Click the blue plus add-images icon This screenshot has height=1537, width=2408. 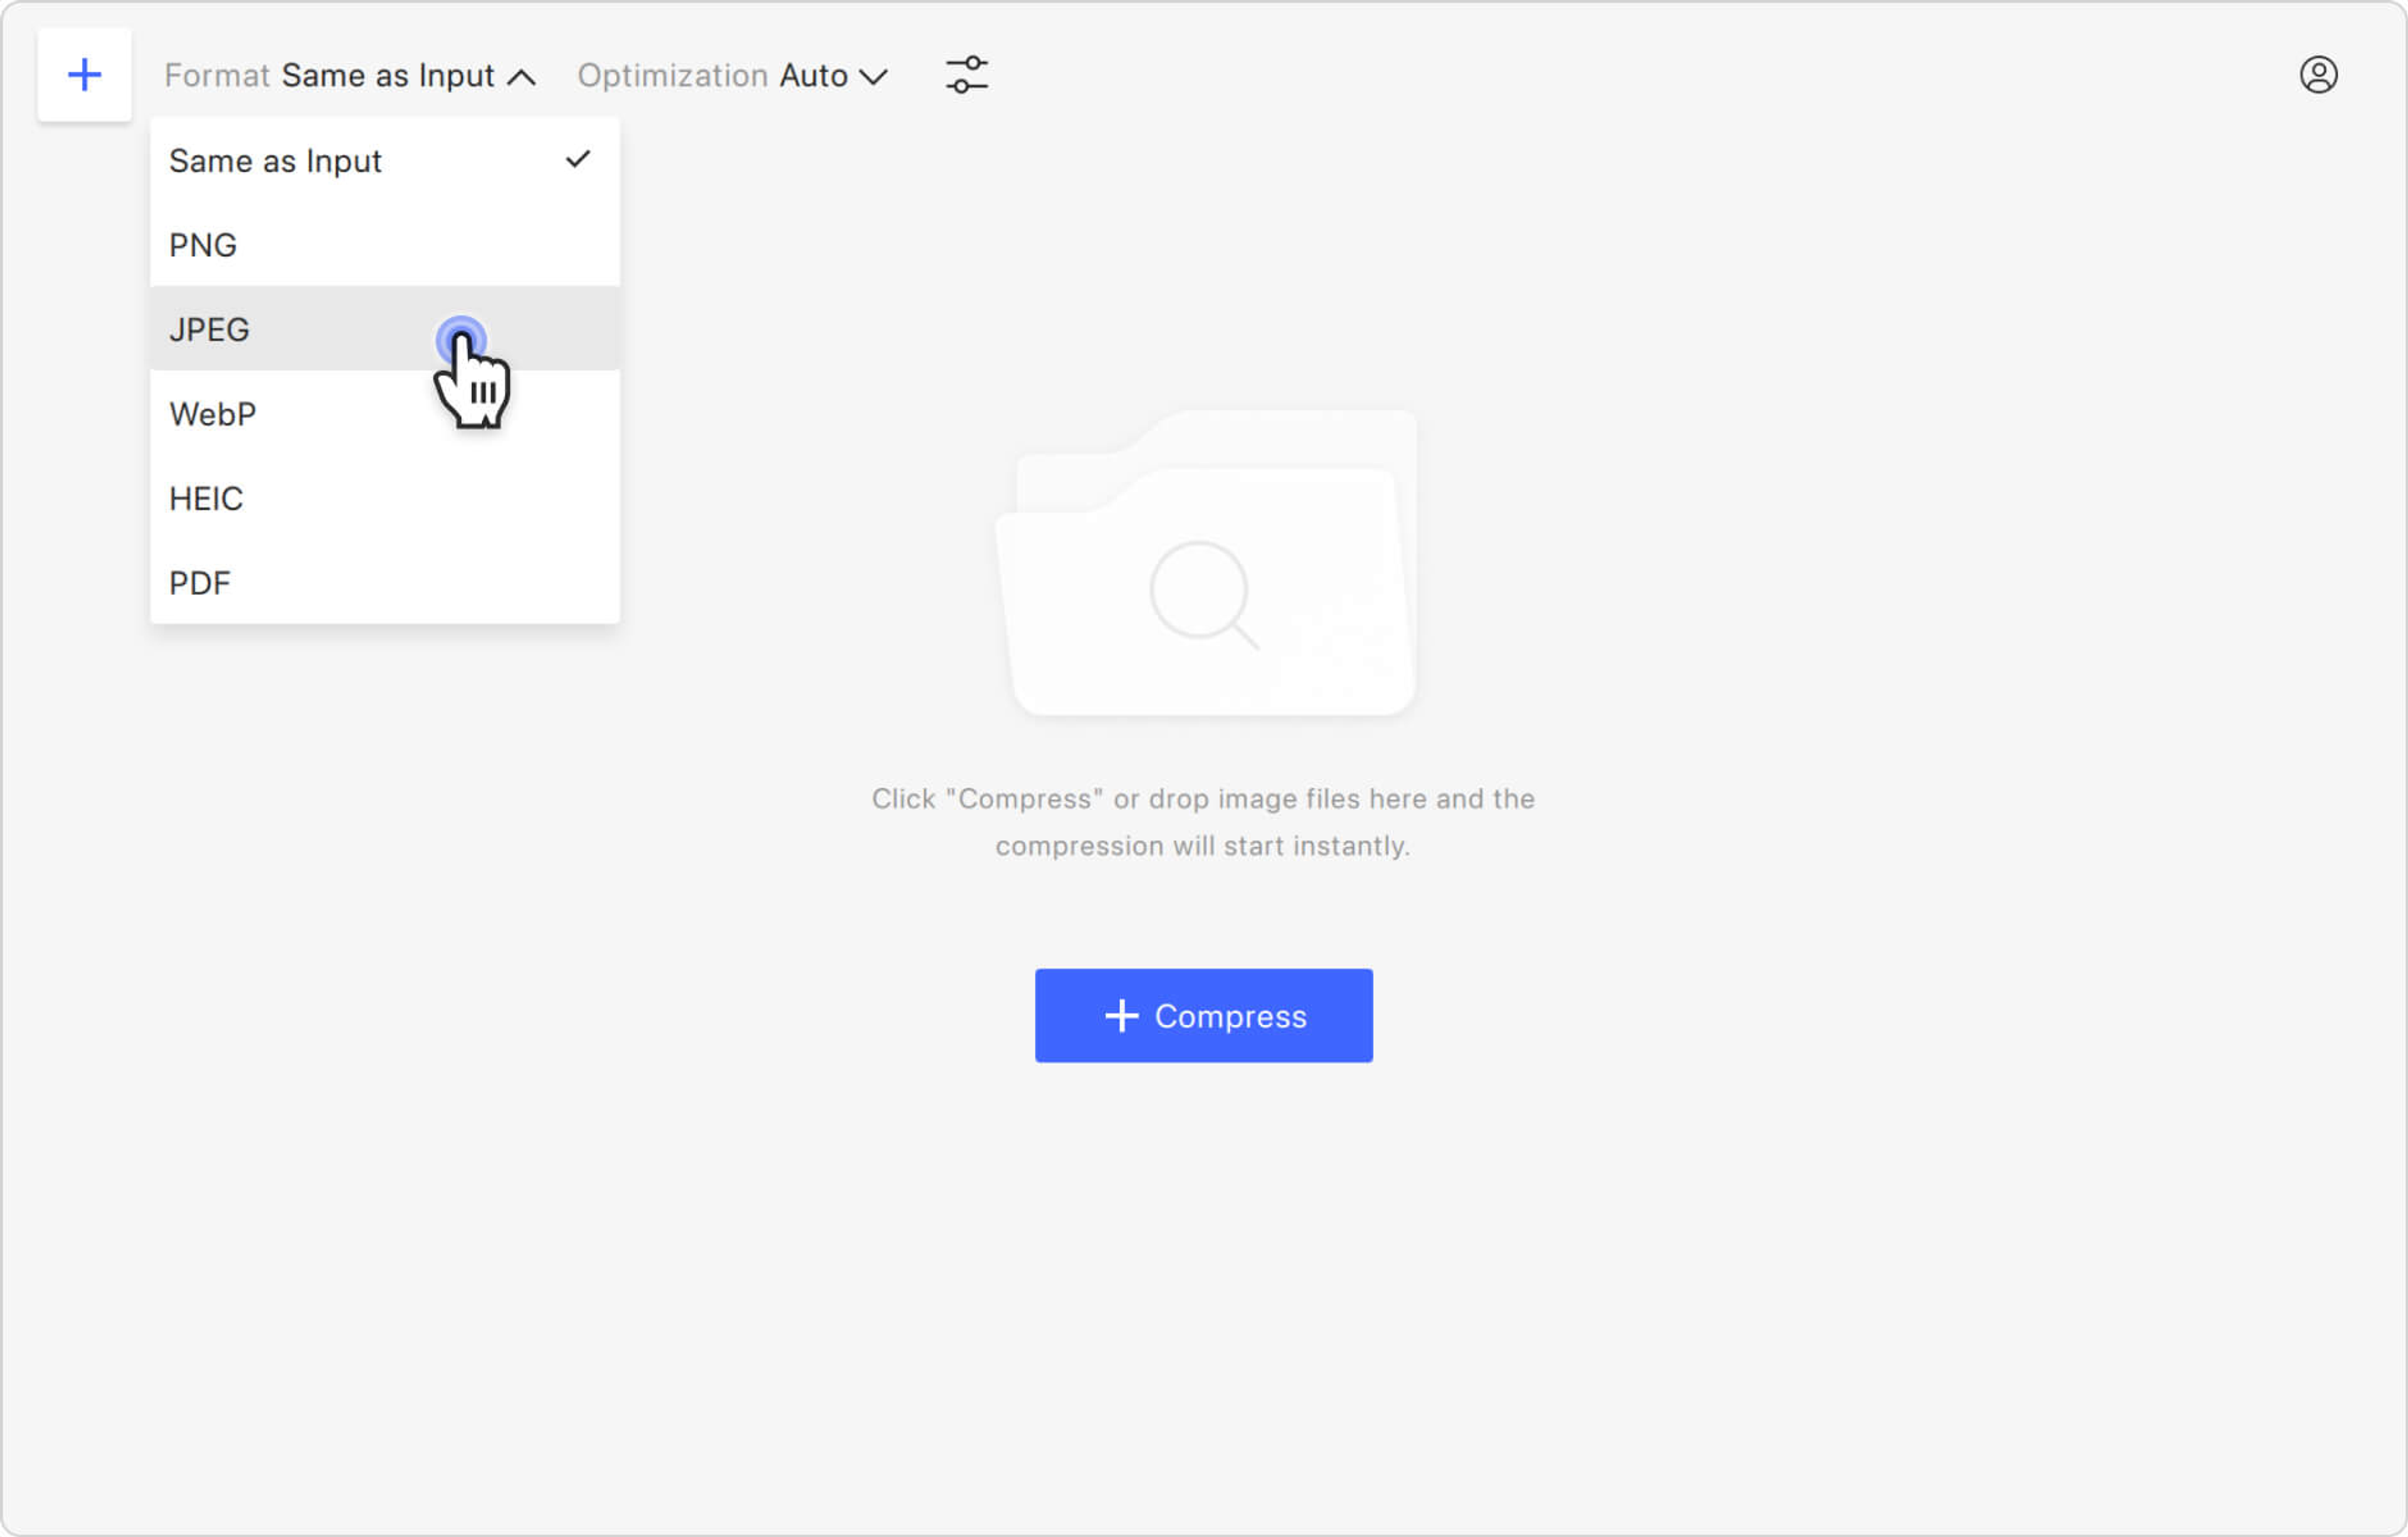(x=85, y=75)
